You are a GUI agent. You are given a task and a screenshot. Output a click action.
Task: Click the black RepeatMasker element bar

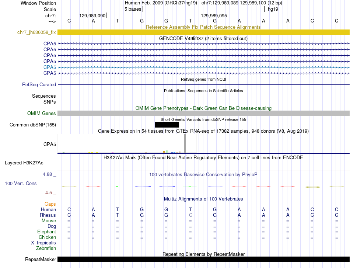(x=204, y=259)
